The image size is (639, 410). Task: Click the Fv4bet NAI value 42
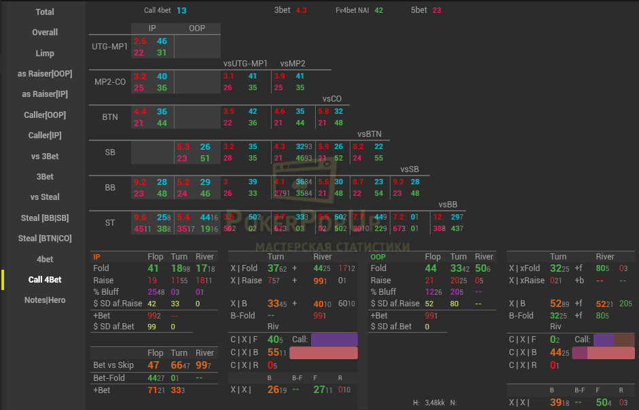pyautogui.click(x=378, y=11)
